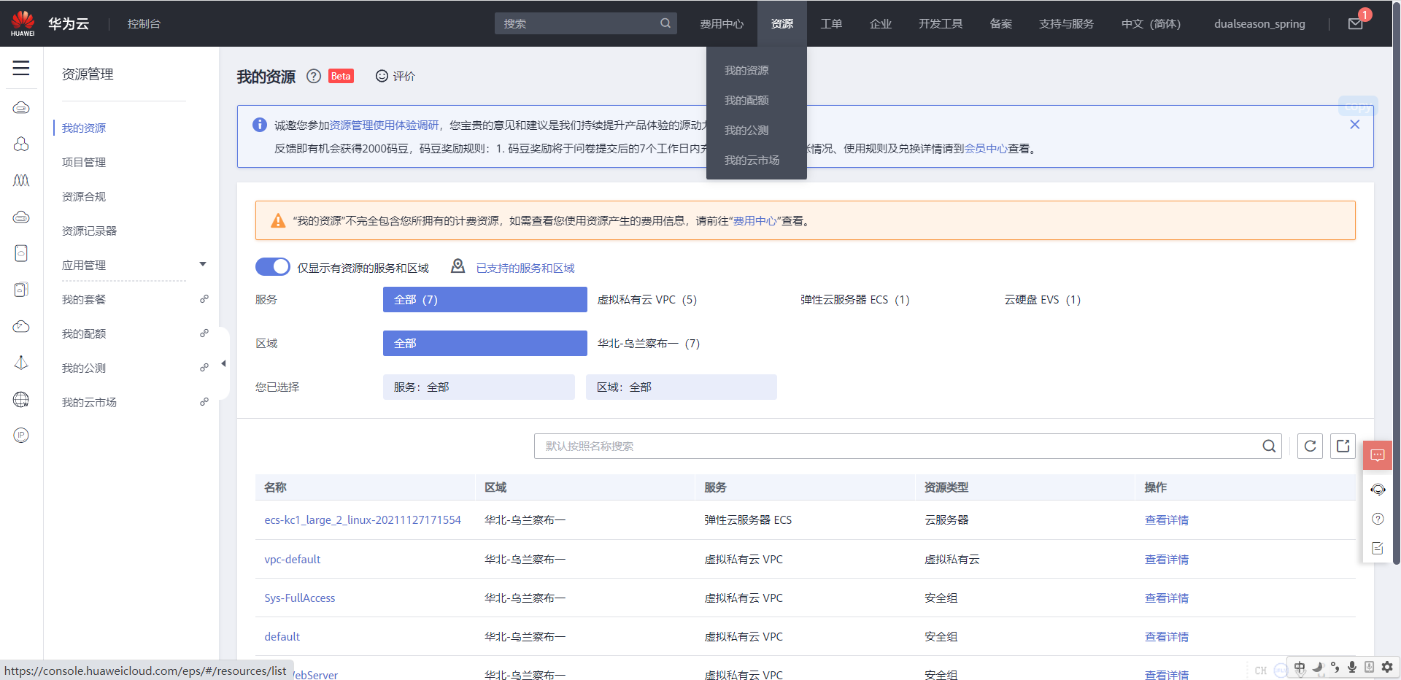Click the globe icon in left sidebar
The image size is (1401, 680).
click(21, 399)
